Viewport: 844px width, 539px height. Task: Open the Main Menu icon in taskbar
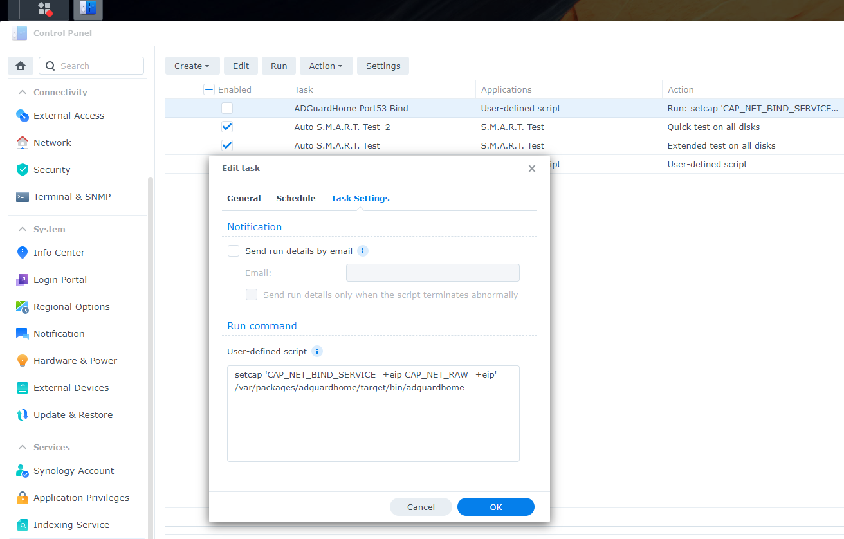(44, 9)
